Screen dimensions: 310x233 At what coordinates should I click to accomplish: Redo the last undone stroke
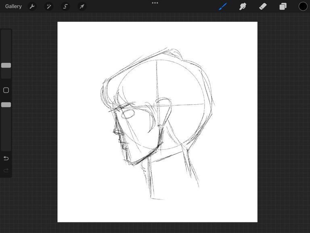coord(6,170)
